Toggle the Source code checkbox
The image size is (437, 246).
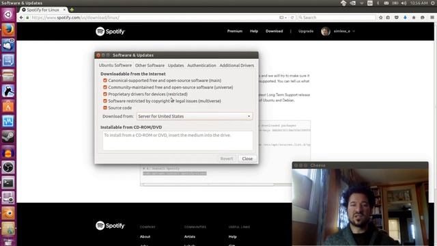click(x=105, y=108)
